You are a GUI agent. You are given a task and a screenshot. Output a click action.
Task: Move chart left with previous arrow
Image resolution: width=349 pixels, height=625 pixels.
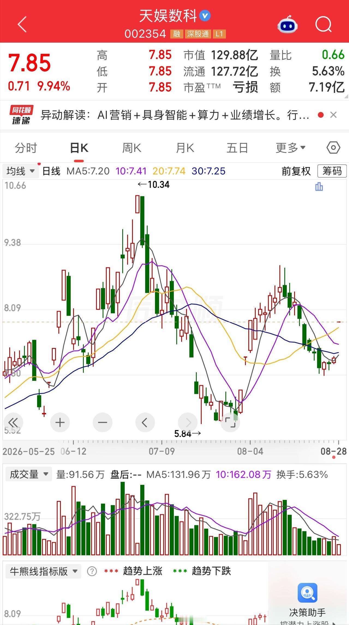coord(145,423)
